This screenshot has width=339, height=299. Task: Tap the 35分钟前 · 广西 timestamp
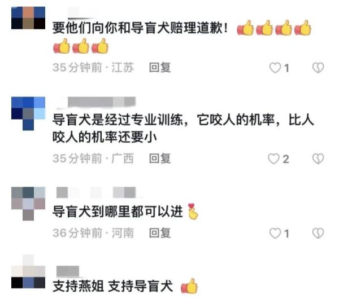[x=93, y=159]
